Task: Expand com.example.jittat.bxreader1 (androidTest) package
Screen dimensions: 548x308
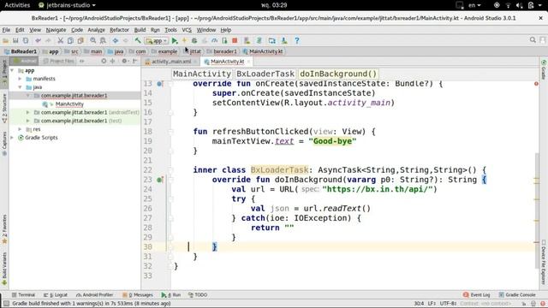Action: pyautogui.click(x=28, y=112)
